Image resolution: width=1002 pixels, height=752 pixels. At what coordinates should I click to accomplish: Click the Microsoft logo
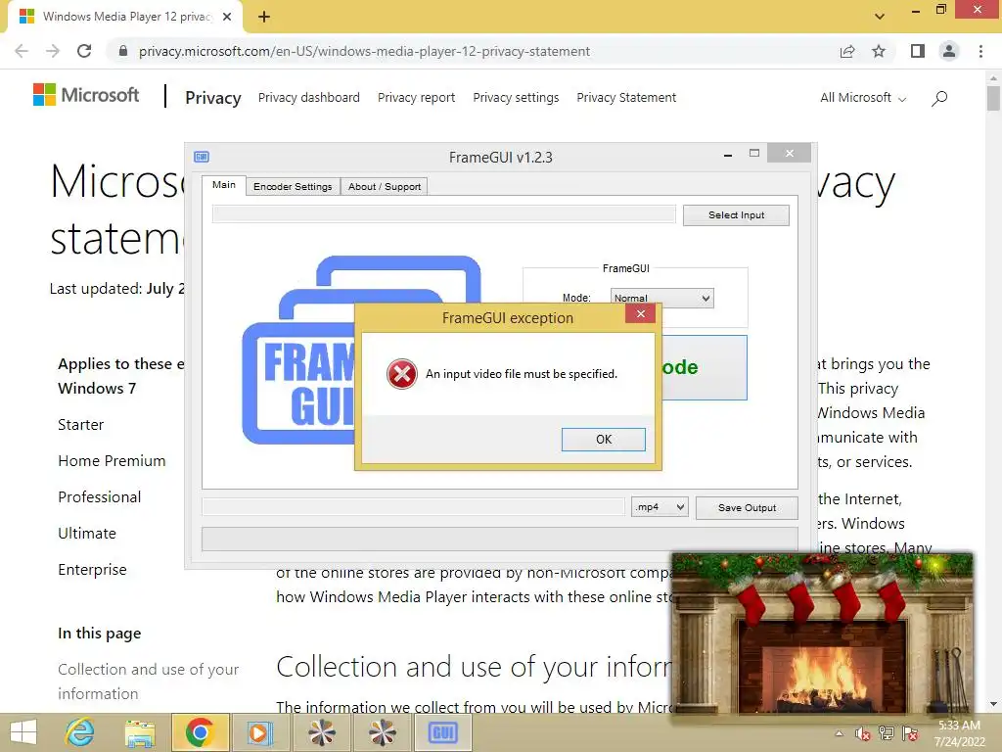(x=86, y=95)
